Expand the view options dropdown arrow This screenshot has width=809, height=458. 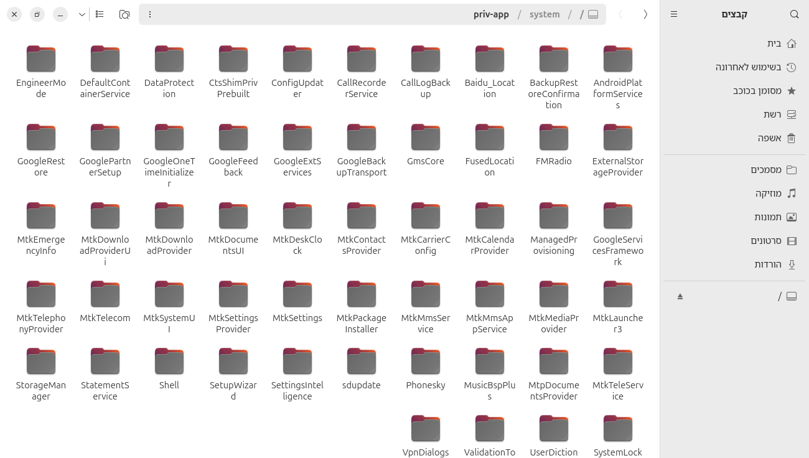82,14
